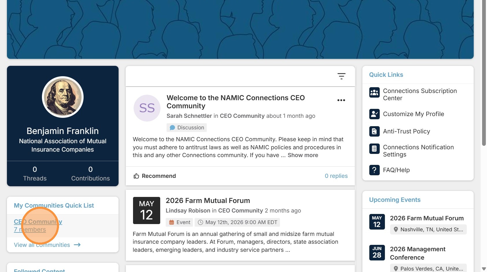Open the 2026 Farm Mutual Forum feed post
The width and height of the screenshot is (487, 272).
coord(208,201)
